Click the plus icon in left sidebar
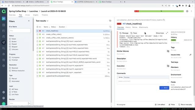Image resolution: width=195 pixels, height=110 pixels. (x=4, y=92)
